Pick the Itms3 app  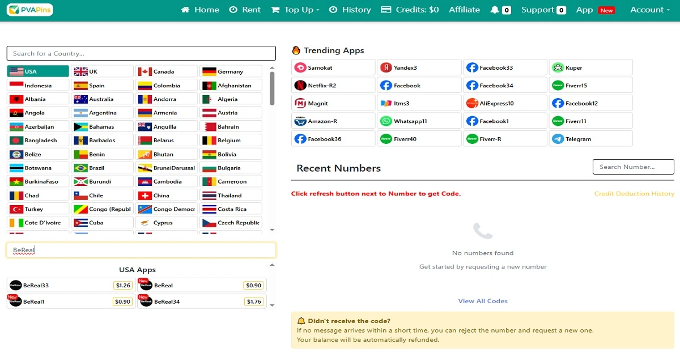pyautogui.click(x=419, y=103)
